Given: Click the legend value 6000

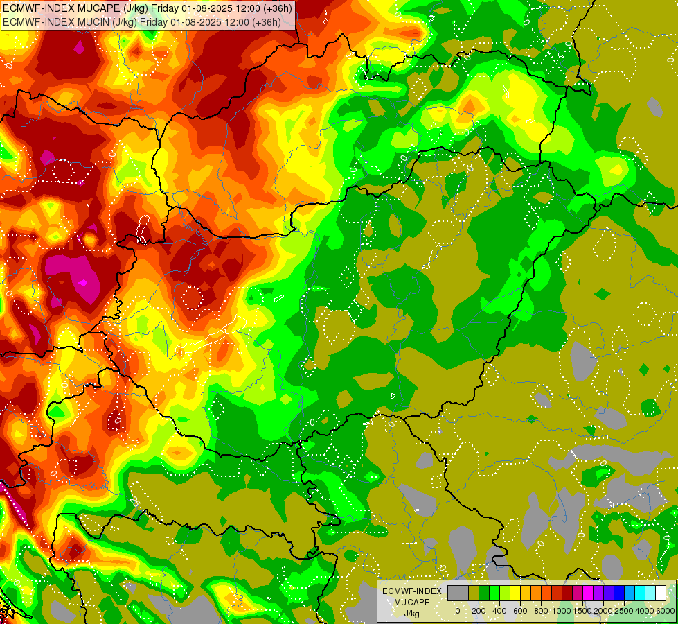Looking at the screenshot, I should (x=666, y=611).
